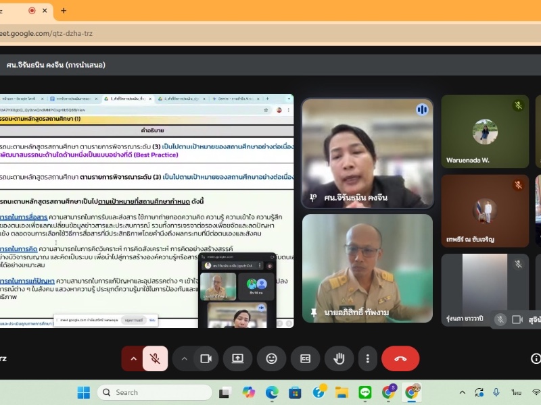Open the three-dot more options menu
Image resolution: width=541 pixels, height=405 pixels.
(x=367, y=358)
